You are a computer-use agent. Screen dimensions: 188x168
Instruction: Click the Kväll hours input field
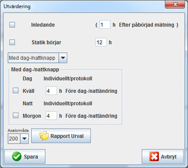click(x=51, y=91)
